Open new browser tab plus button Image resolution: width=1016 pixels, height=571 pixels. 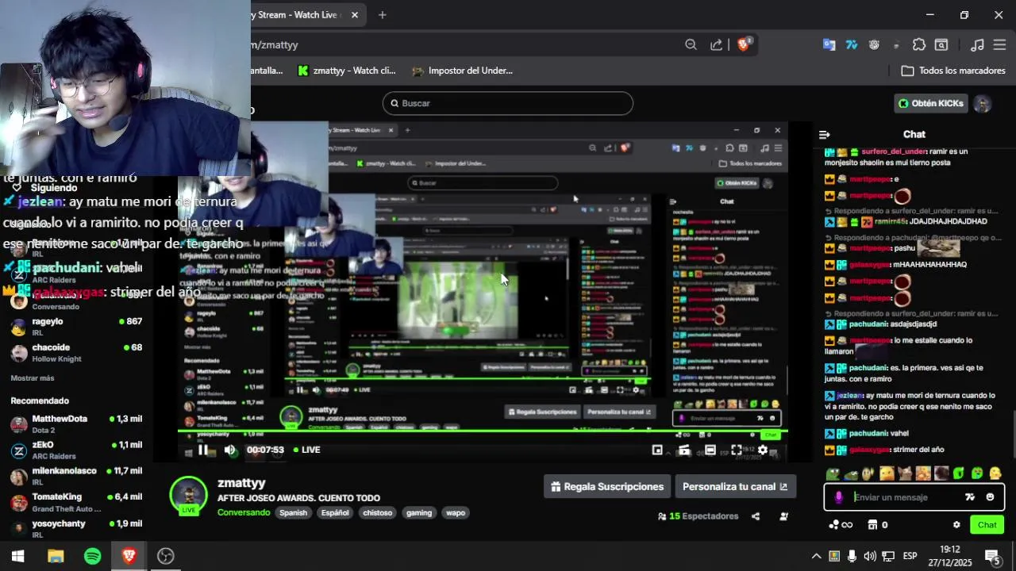(x=382, y=15)
